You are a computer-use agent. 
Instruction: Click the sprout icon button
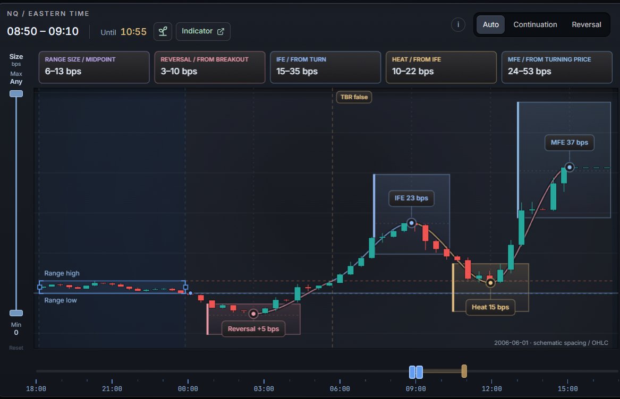coord(163,31)
